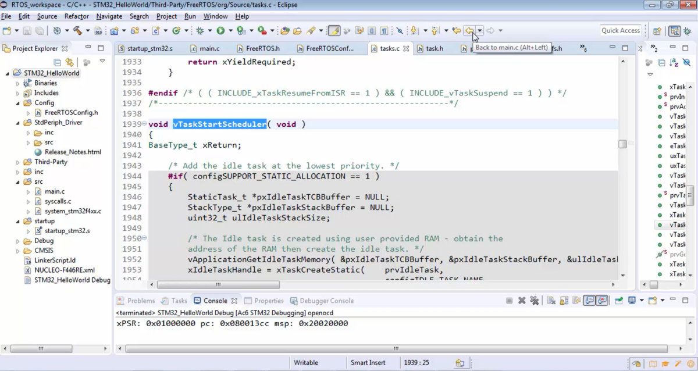Toggle Hide Fields icon in Outline
Viewport: 698px width, 371px height.
(687, 62)
